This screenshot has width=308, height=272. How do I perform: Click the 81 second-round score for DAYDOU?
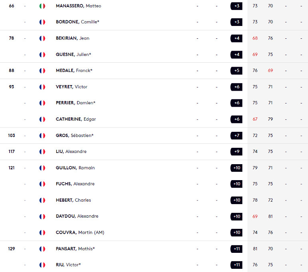pyautogui.click(x=270, y=216)
